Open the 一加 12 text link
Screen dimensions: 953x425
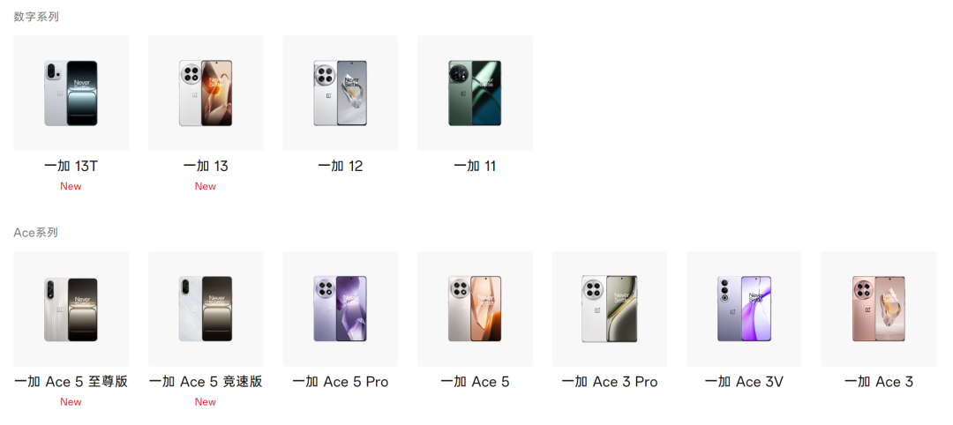pos(341,167)
